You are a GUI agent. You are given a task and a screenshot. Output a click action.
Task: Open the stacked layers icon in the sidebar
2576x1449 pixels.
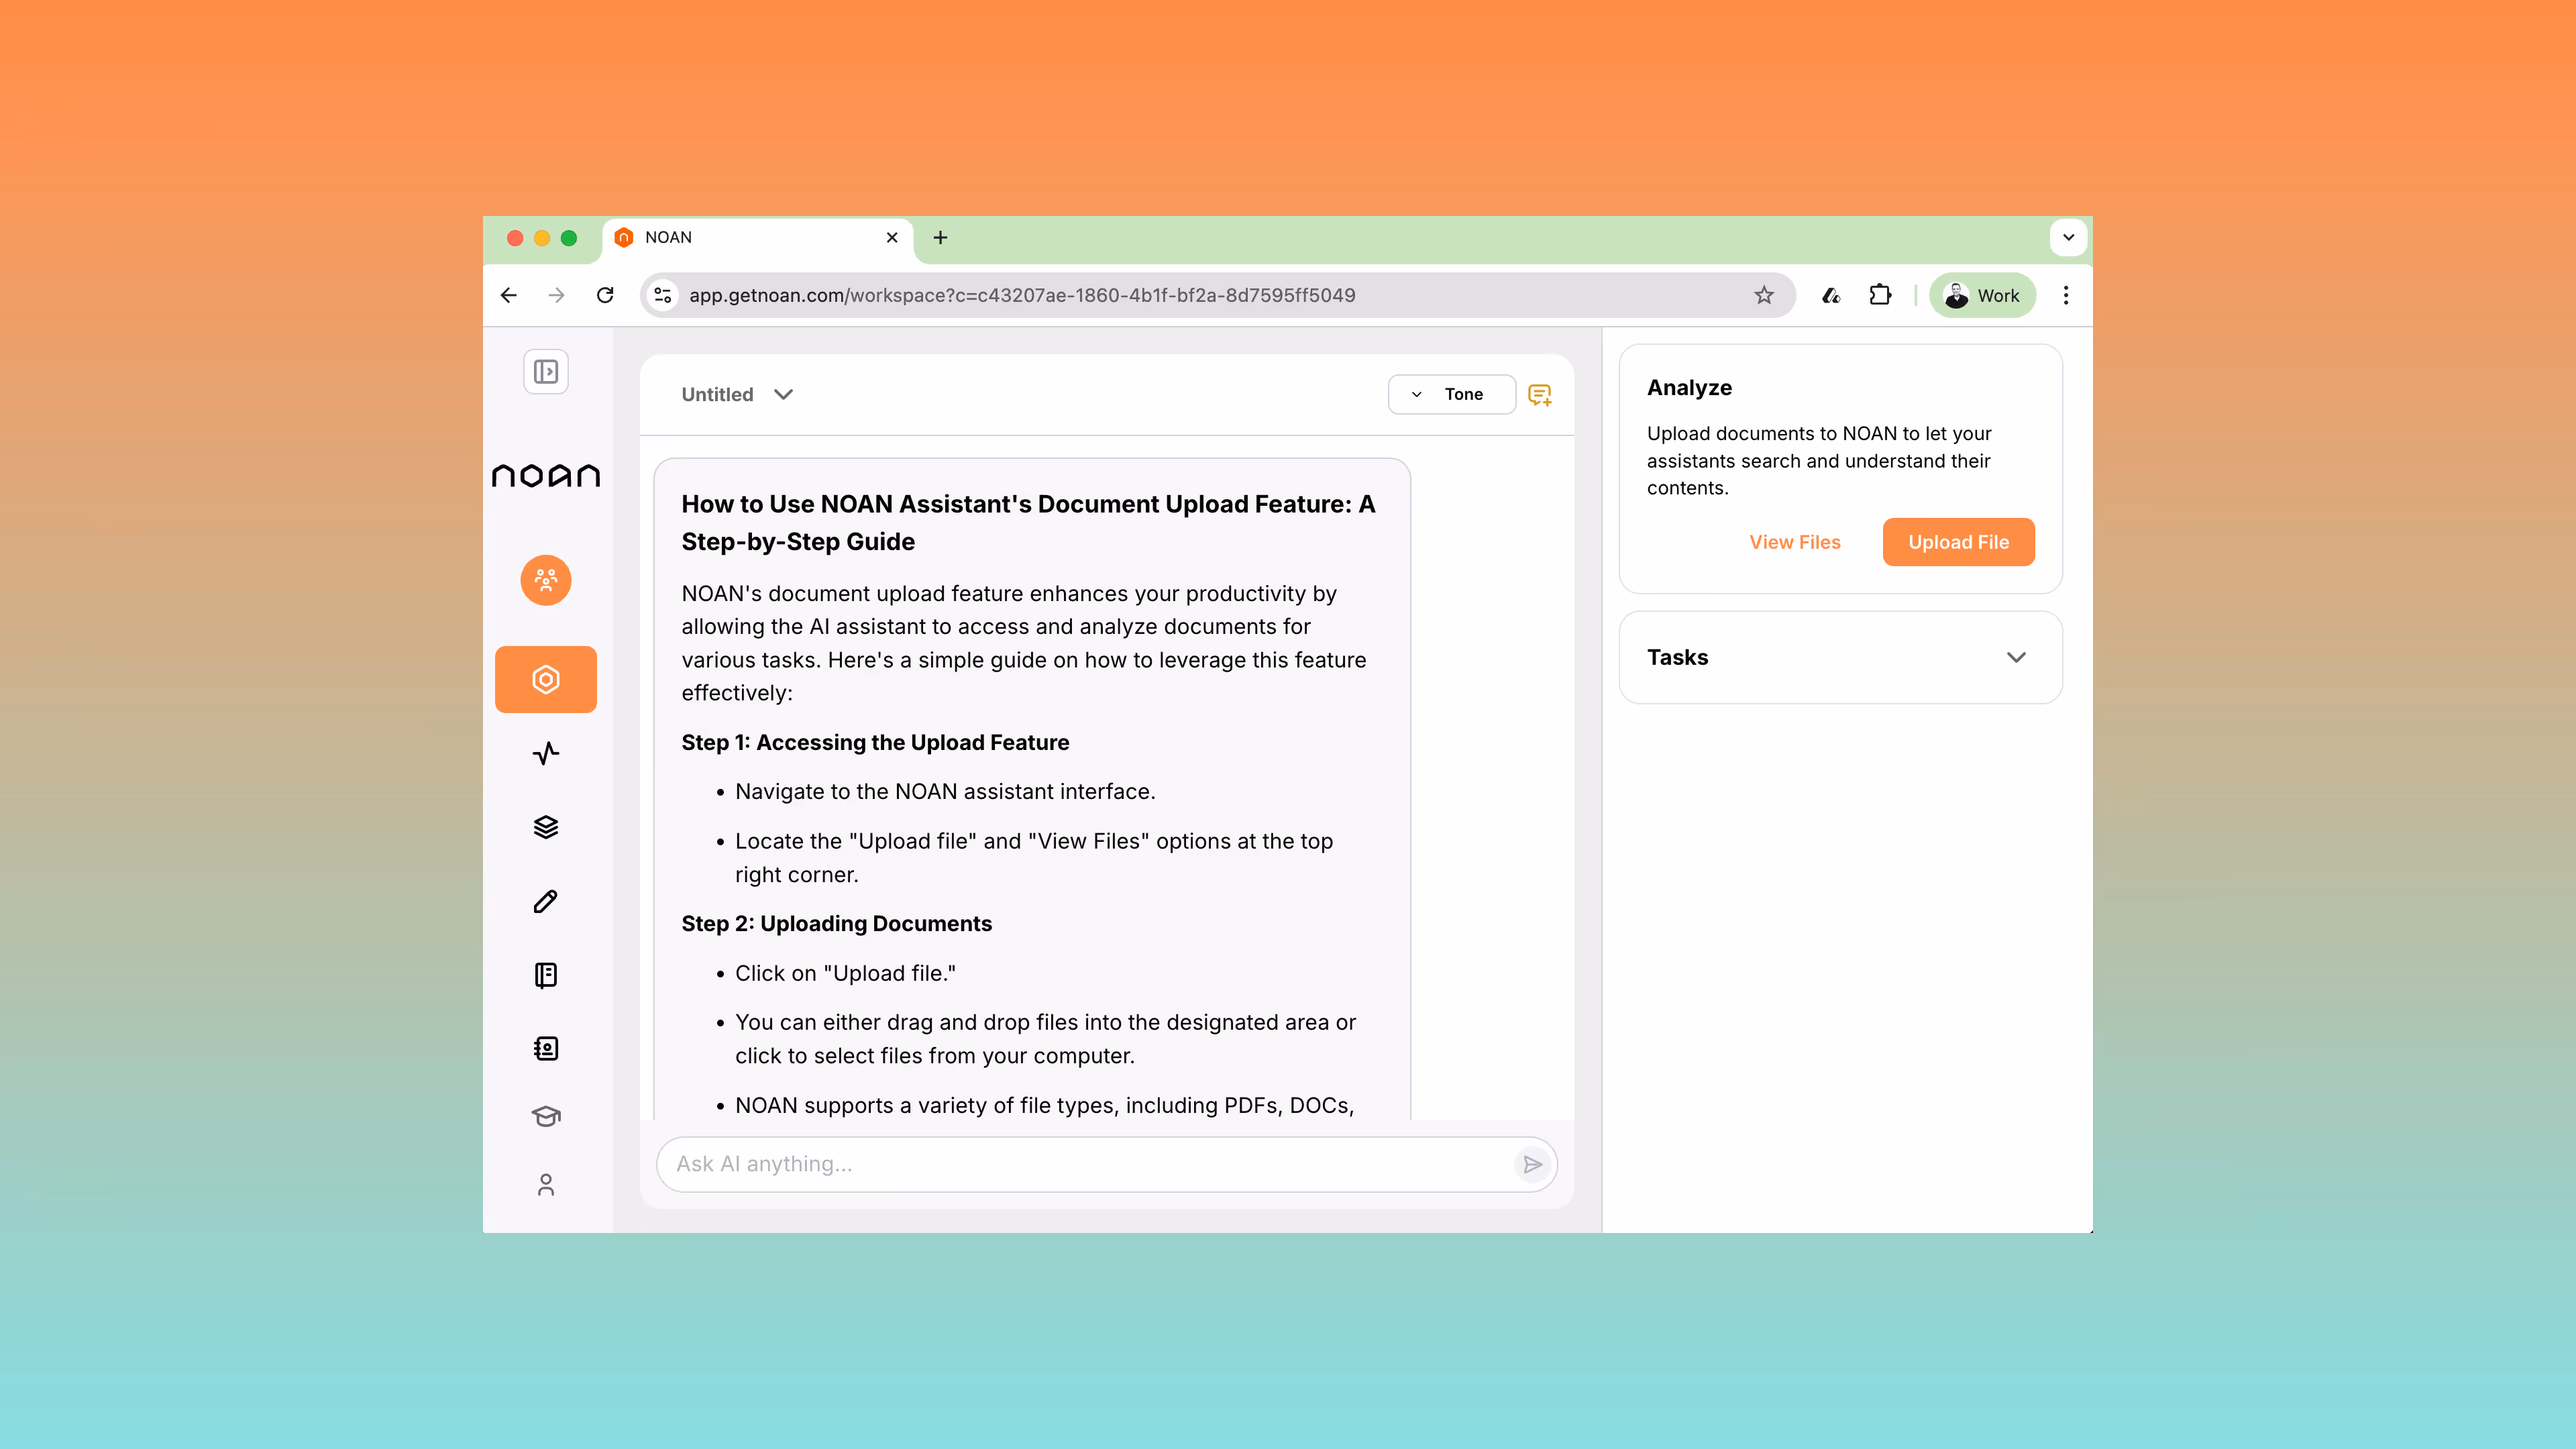546,827
